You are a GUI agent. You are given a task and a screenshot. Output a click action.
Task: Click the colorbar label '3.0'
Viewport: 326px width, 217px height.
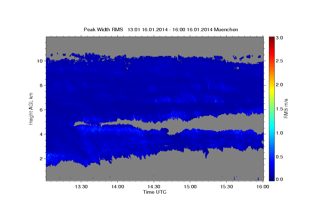(x=280, y=38)
